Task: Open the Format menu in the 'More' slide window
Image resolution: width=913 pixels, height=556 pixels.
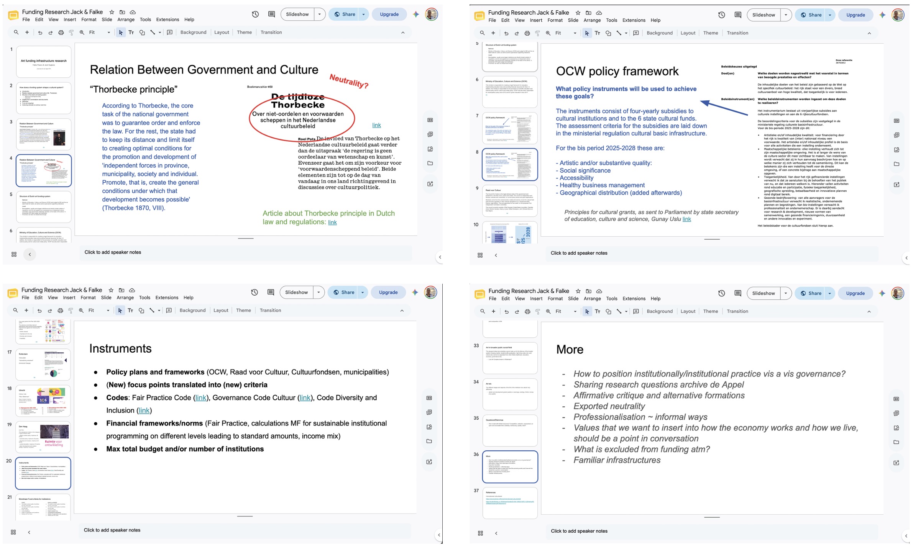Action: point(555,299)
